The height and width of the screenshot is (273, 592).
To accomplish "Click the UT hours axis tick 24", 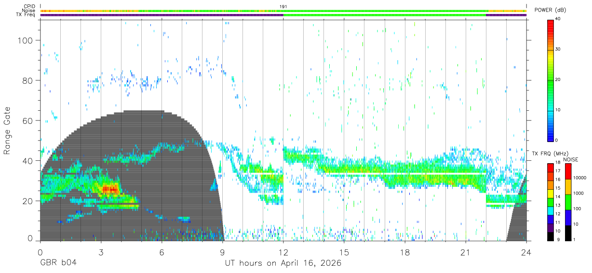I will point(526,252).
